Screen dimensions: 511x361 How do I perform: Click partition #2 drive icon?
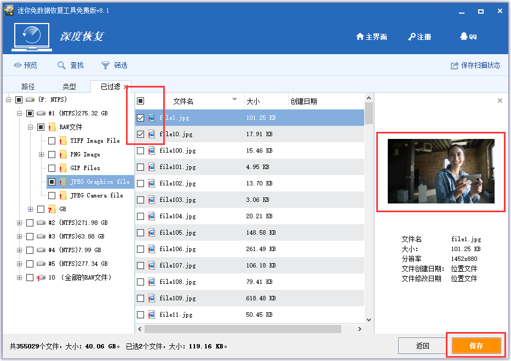pos(41,223)
